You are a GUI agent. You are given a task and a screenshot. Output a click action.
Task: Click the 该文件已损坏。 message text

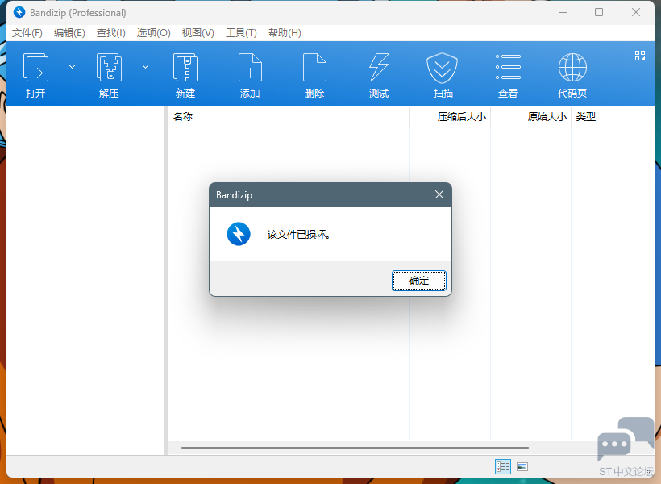tap(299, 235)
